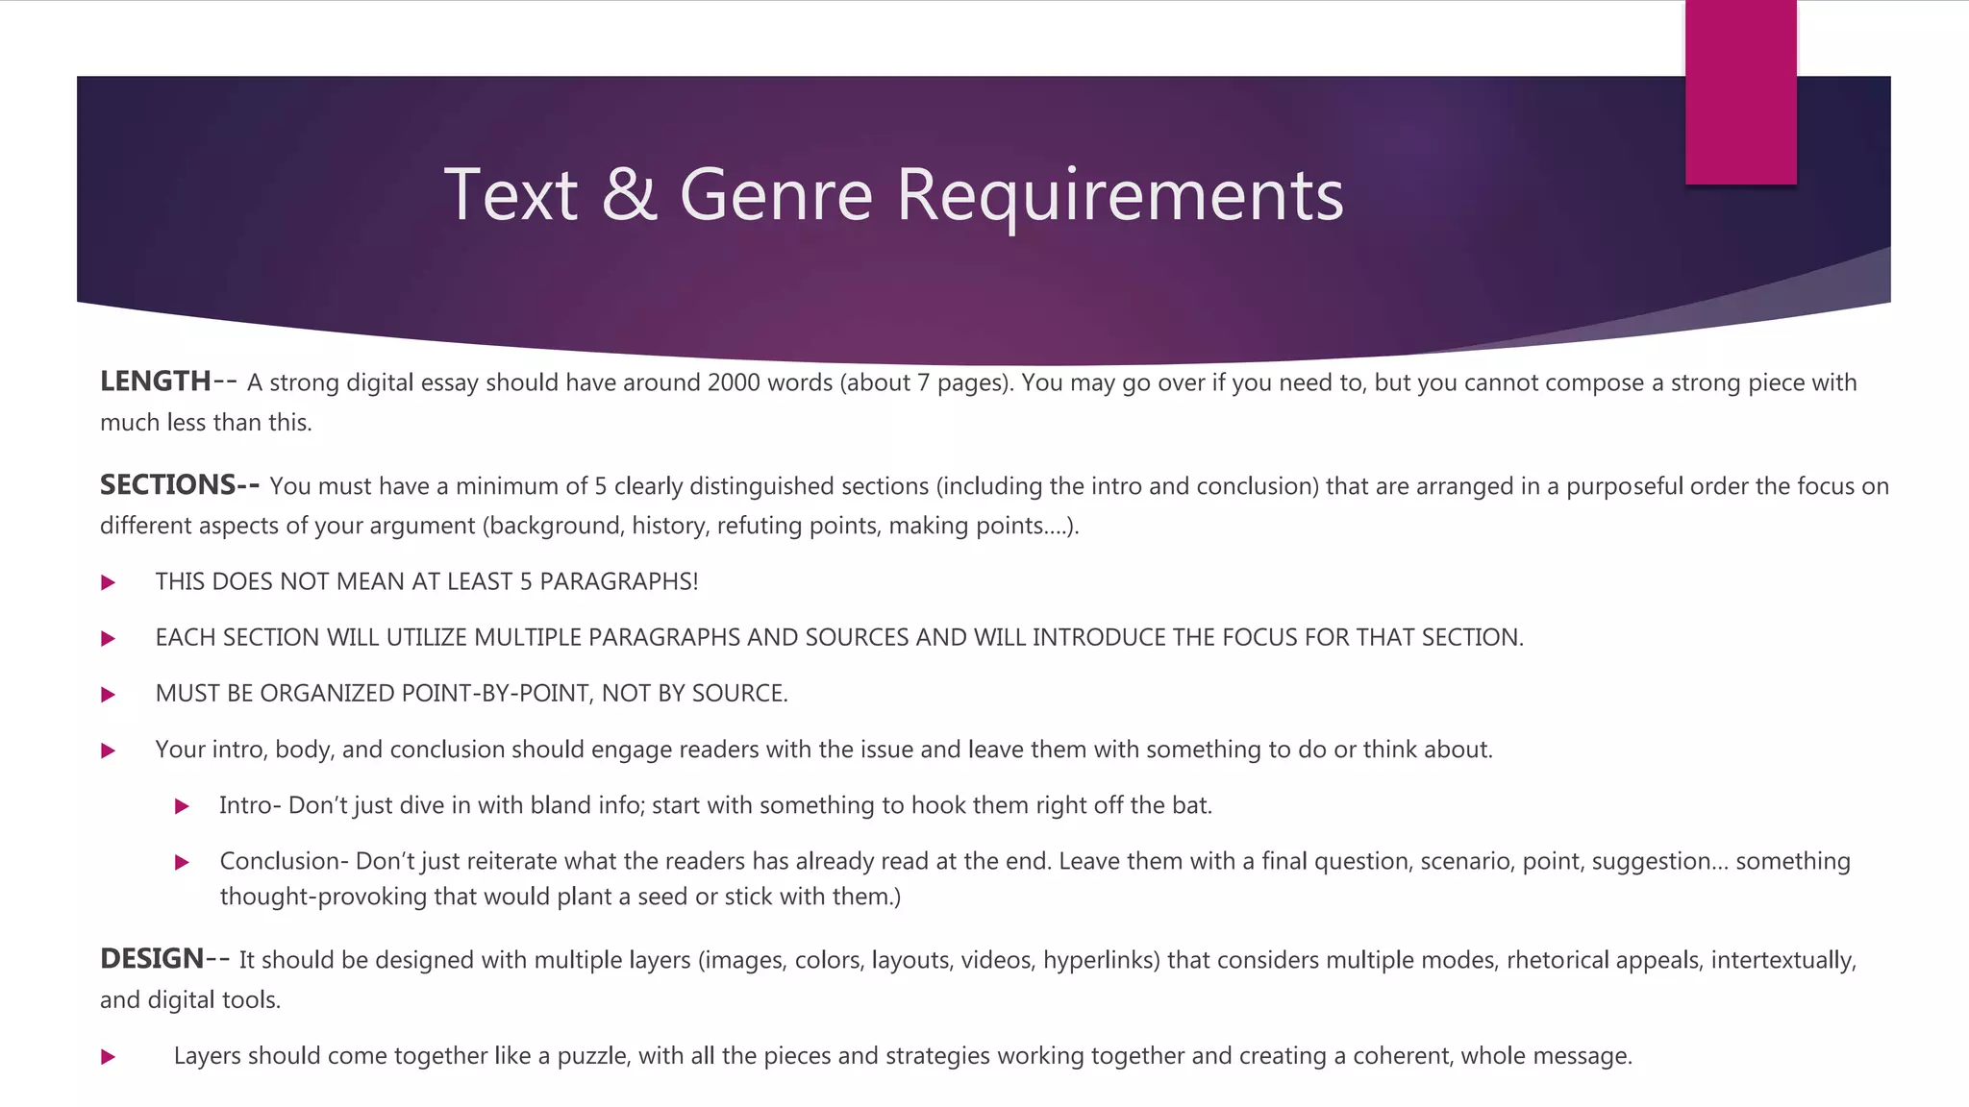Click the phrase "(background, history, refuting points, making points....)"
The width and height of the screenshot is (1969, 1107).
pyautogui.click(x=780, y=526)
